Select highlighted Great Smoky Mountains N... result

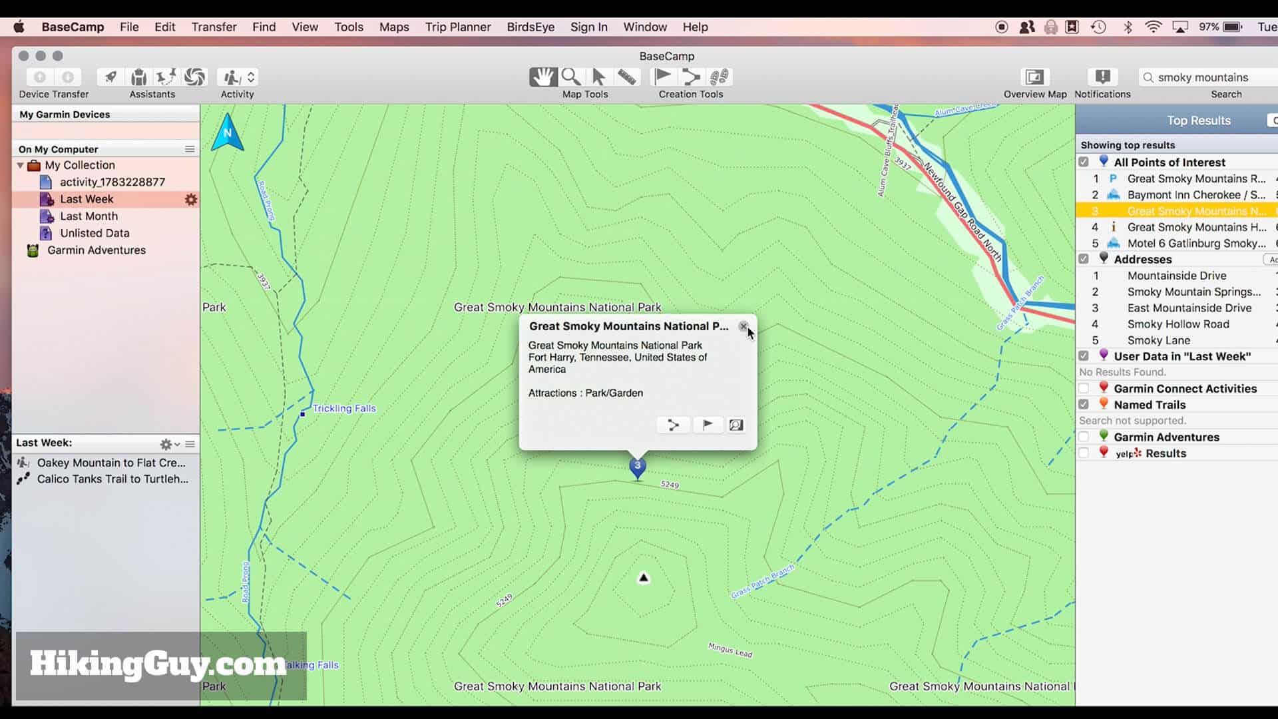coord(1177,211)
